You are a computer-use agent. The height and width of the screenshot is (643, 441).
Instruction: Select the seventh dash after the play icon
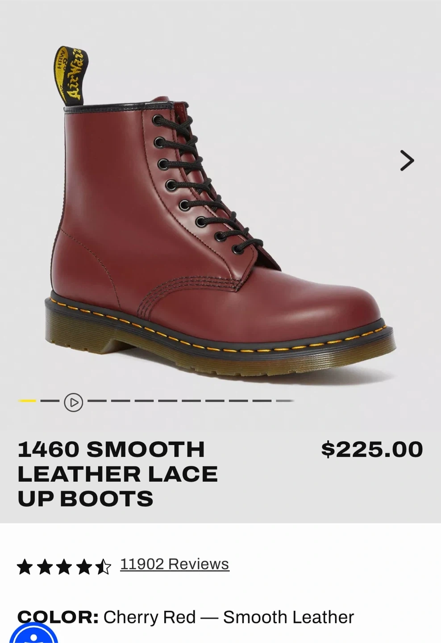pyautogui.click(x=238, y=401)
